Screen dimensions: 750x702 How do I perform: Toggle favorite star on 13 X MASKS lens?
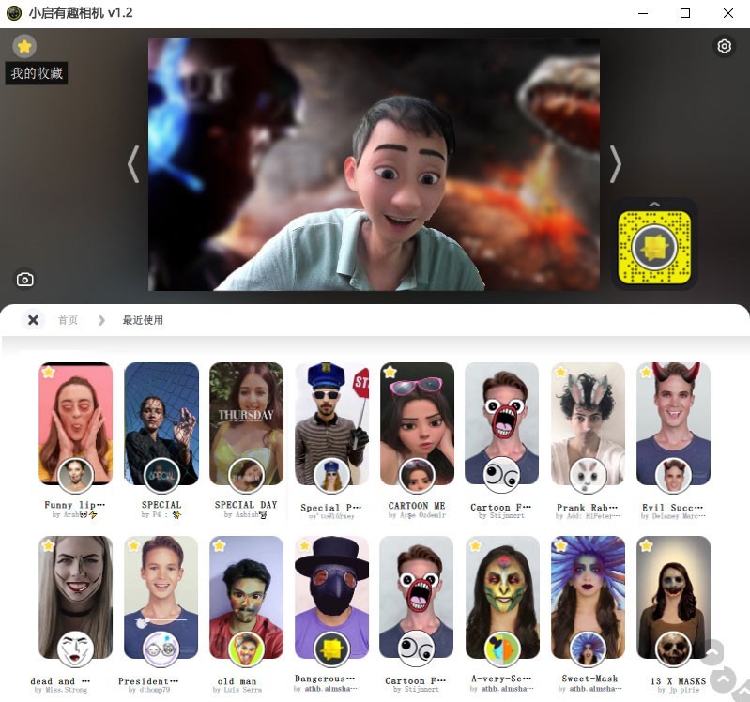(646, 545)
